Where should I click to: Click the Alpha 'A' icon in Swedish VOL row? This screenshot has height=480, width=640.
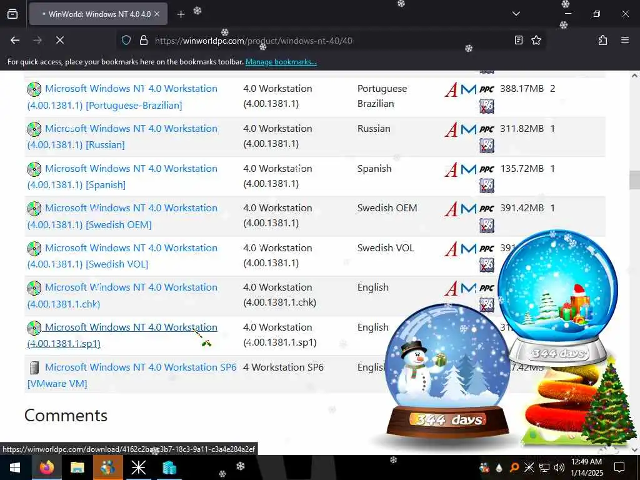point(451,249)
